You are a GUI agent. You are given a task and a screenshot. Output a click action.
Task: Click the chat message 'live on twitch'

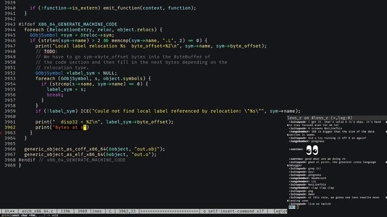[320, 204]
